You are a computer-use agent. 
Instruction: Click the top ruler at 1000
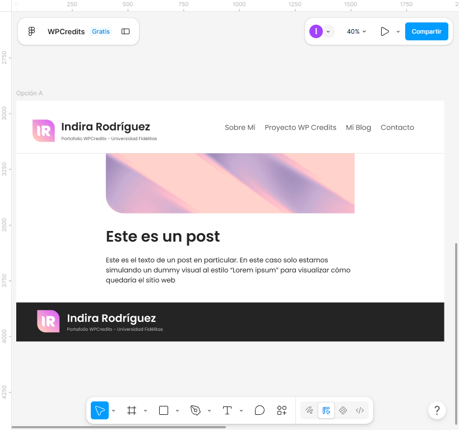[239, 4]
